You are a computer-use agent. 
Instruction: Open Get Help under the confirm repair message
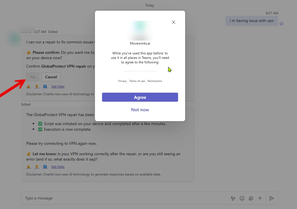(58, 86)
